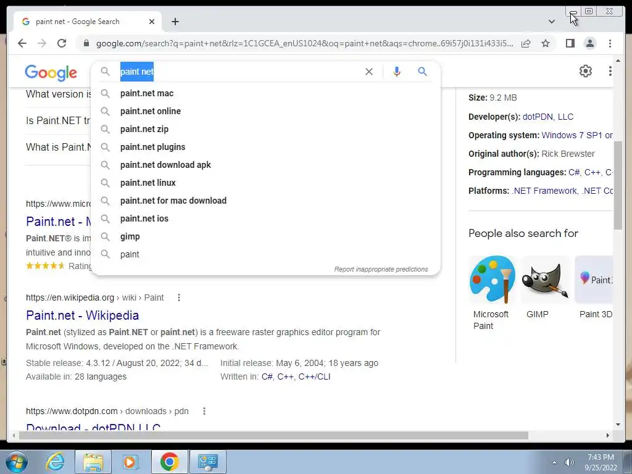Open Windows Media Player from taskbar

click(130, 462)
